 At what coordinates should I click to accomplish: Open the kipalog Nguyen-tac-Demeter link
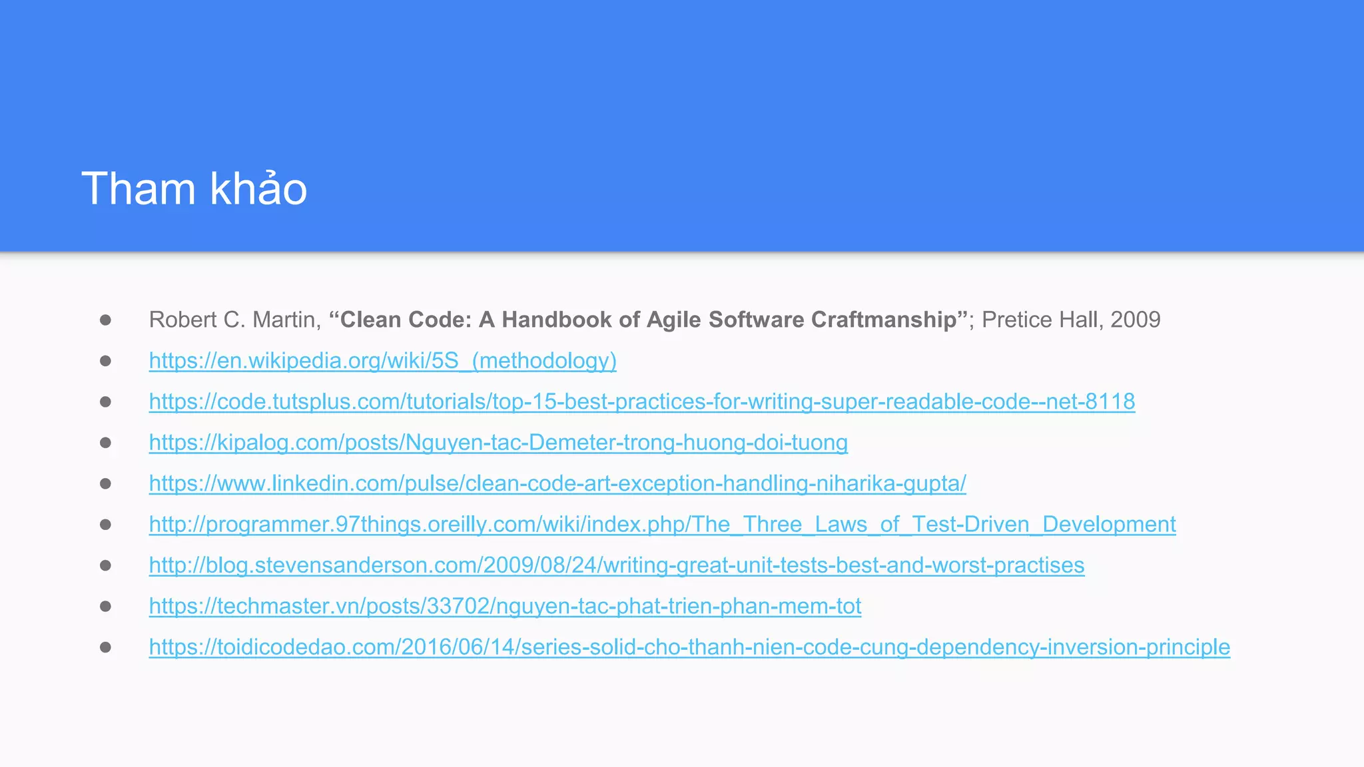click(x=498, y=443)
